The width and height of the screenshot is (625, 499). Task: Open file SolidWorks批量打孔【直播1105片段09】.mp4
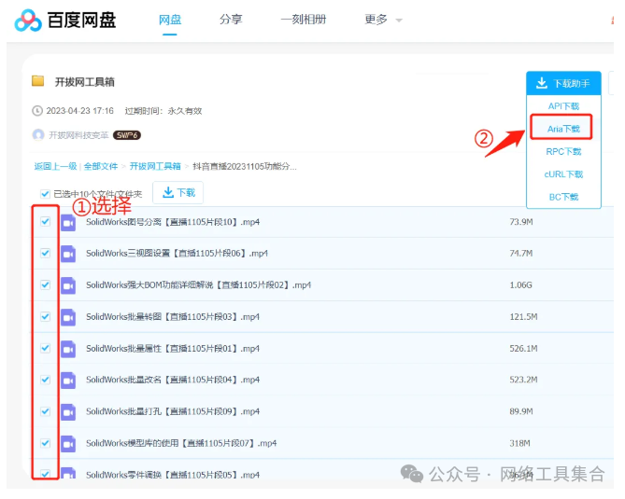coord(173,411)
